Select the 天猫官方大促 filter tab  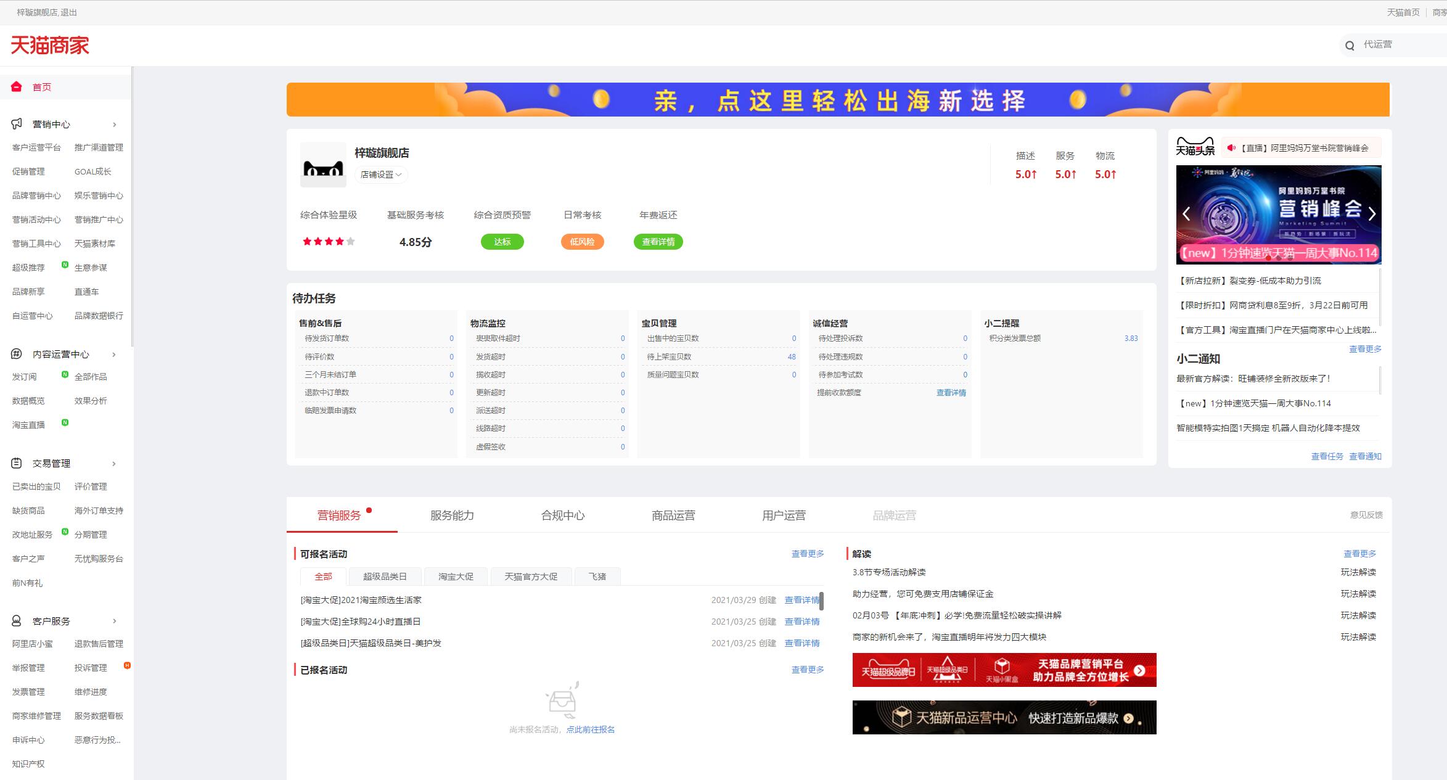tap(531, 577)
